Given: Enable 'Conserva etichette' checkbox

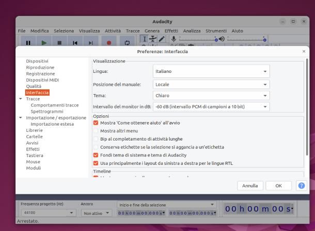Looking at the screenshot, I should [96, 147].
